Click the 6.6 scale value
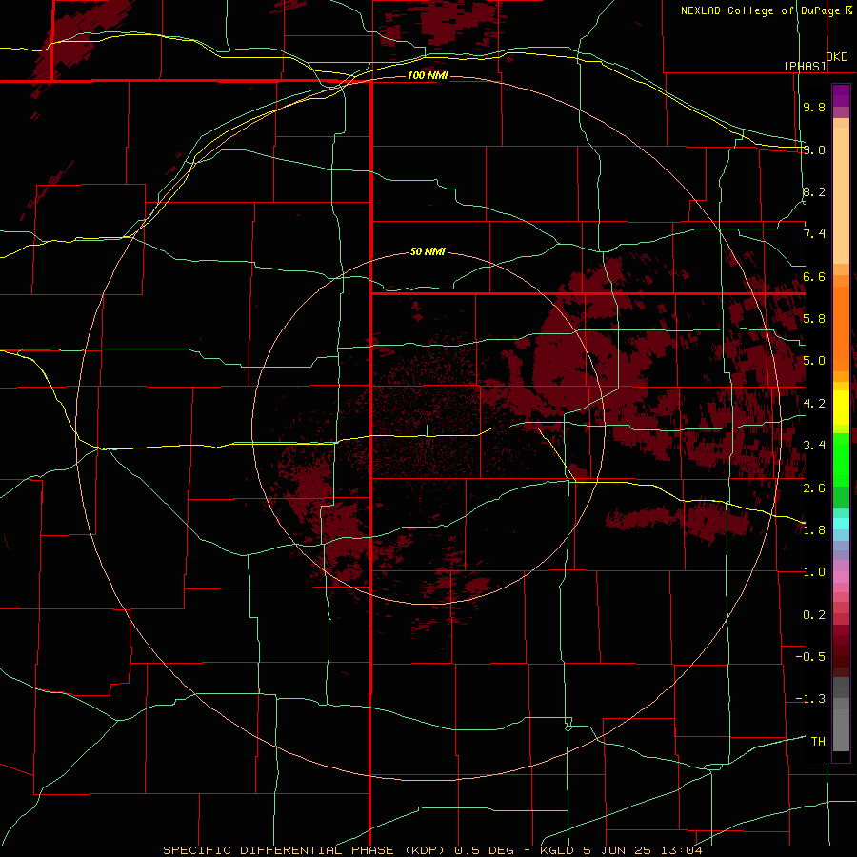The height and width of the screenshot is (857, 857). coord(814,276)
